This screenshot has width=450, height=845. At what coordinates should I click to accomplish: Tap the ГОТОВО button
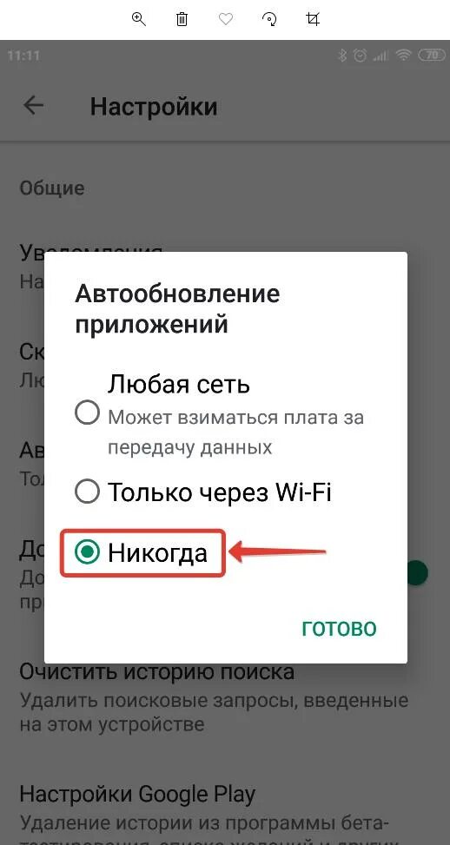(339, 629)
